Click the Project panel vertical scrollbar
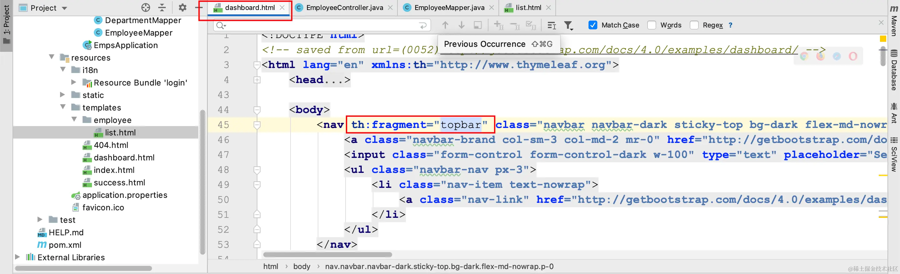This screenshot has height=274, width=900. [202, 182]
